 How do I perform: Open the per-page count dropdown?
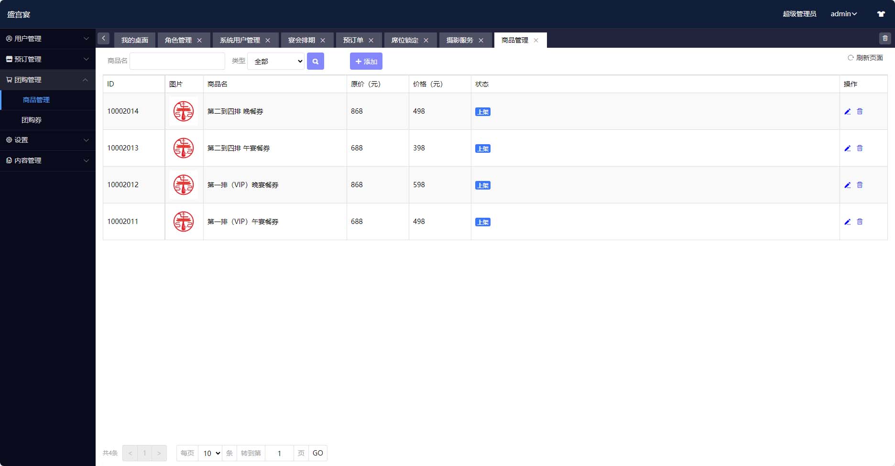click(210, 453)
